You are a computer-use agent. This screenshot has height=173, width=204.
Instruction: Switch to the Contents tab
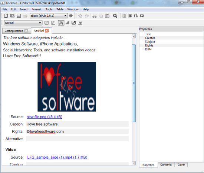click(166, 164)
